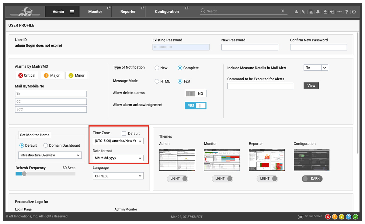Viewport: 365px width, 224px height.
Task: Select the Configuration theme thumbnail
Action: [x=312, y=160]
